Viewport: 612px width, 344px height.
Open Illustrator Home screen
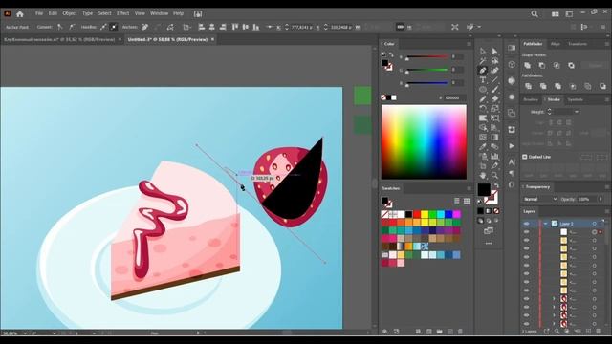tap(19, 14)
